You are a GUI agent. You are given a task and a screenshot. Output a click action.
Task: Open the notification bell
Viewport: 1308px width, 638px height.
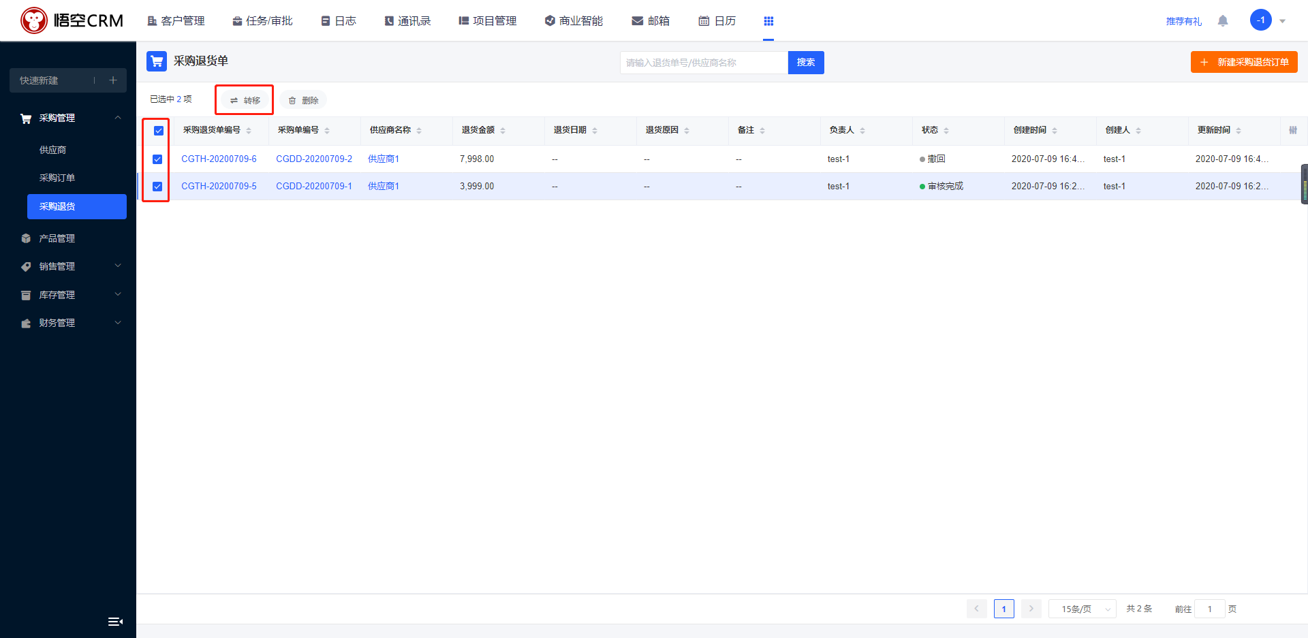(1223, 21)
